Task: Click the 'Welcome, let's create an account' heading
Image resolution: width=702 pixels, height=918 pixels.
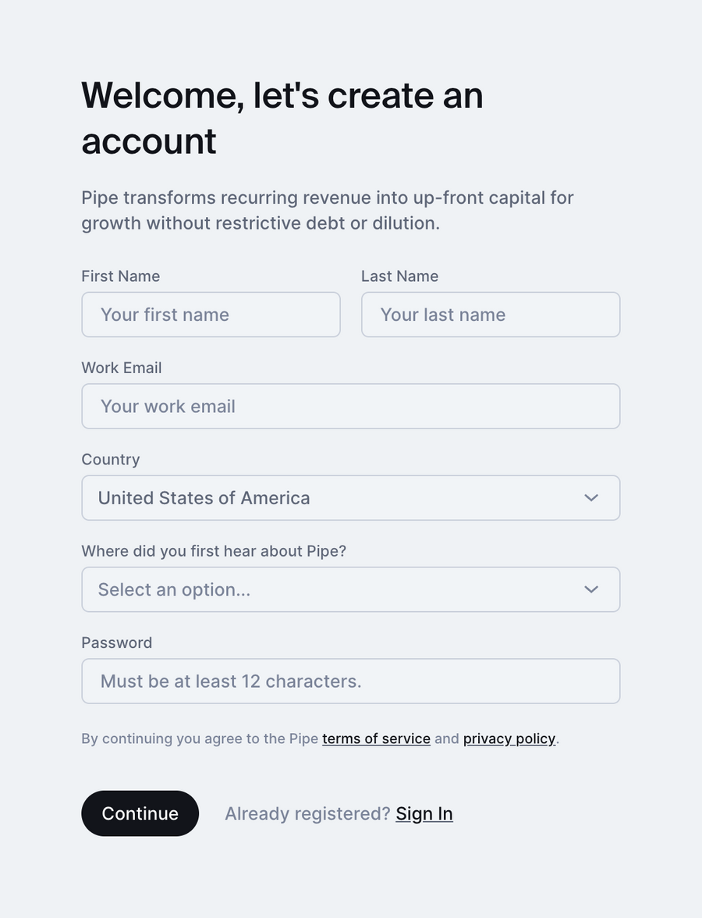Action: 282,117
